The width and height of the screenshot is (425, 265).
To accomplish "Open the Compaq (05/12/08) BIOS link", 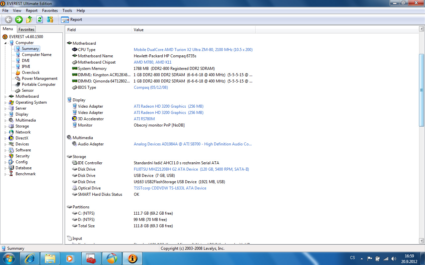I will pos(151,87).
